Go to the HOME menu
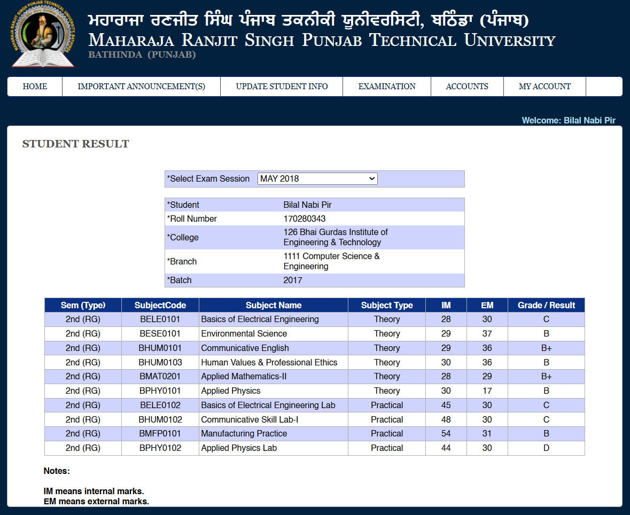The width and height of the screenshot is (630, 515). point(35,87)
